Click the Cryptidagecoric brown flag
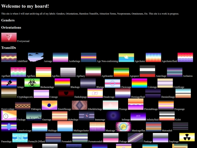This screenshot has height=148, width=197. [9, 93]
